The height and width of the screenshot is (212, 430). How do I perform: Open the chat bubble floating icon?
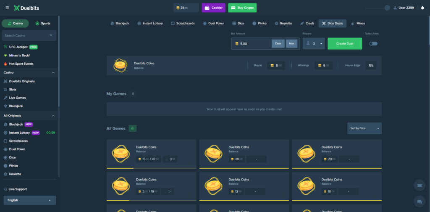[420, 201]
